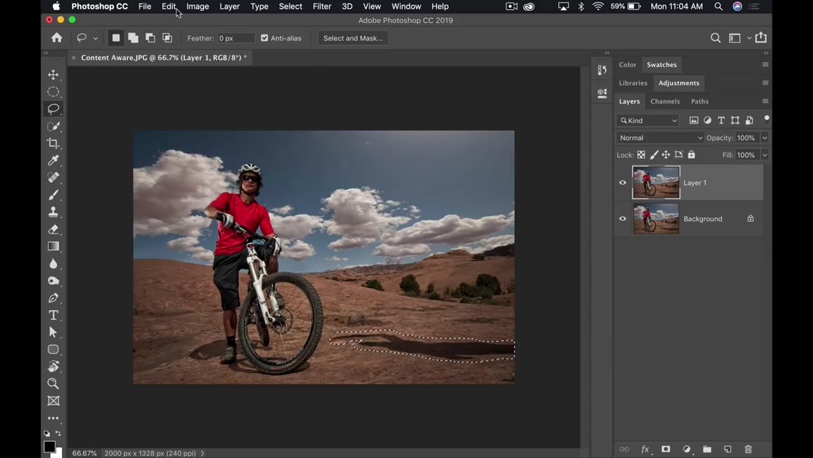Select the Quick Selection tool
The height and width of the screenshot is (458, 813).
coord(53,126)
